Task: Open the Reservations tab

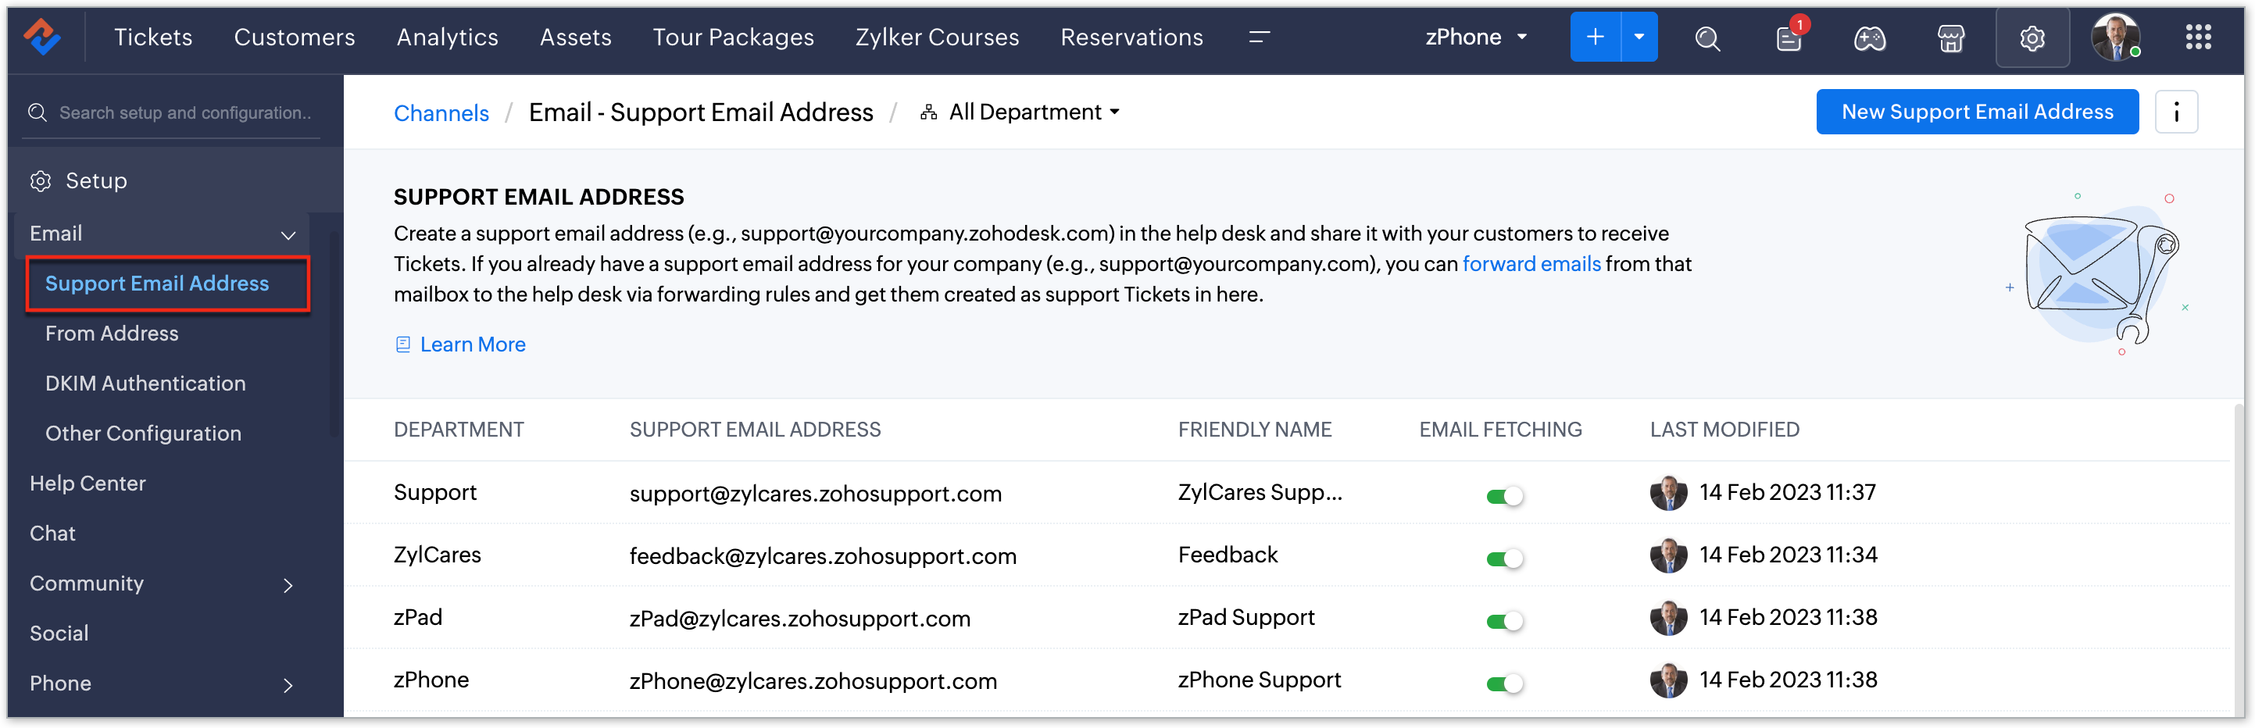Action: [1132, 37]
